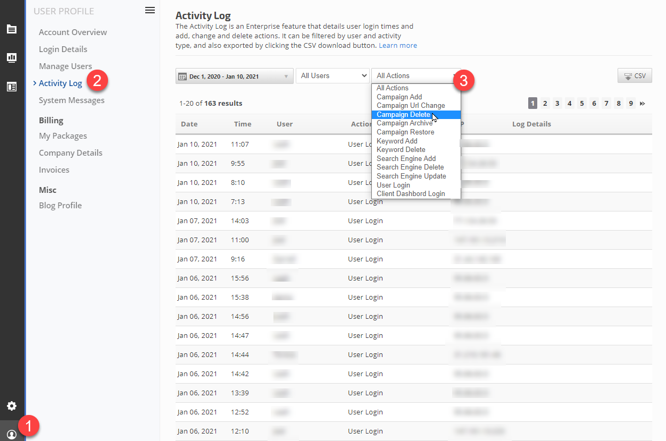Jump to page 5 of results

(x=582, y=104)
